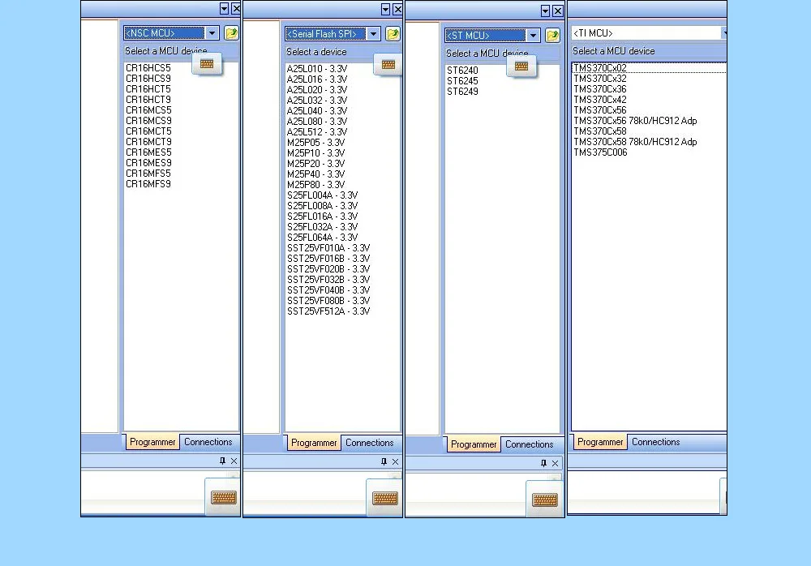This screenshot has width=811, height=566.
Task: Close the lower pane of Serial Flash SPI window
Action: 395,461
